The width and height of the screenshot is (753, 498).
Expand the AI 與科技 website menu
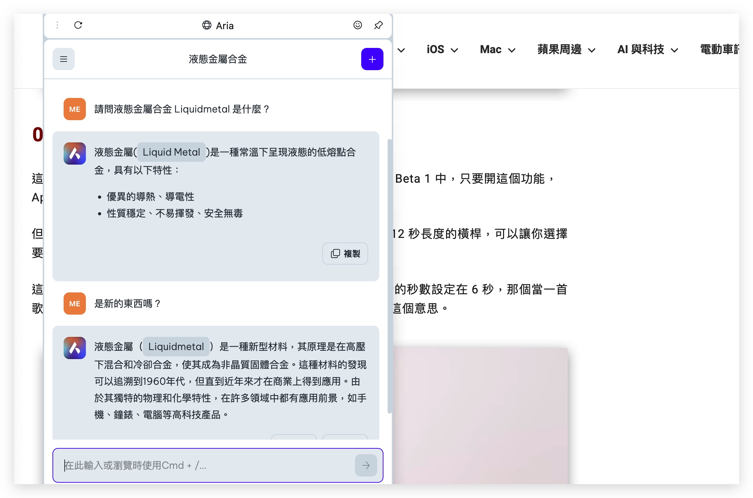point(648,50)
